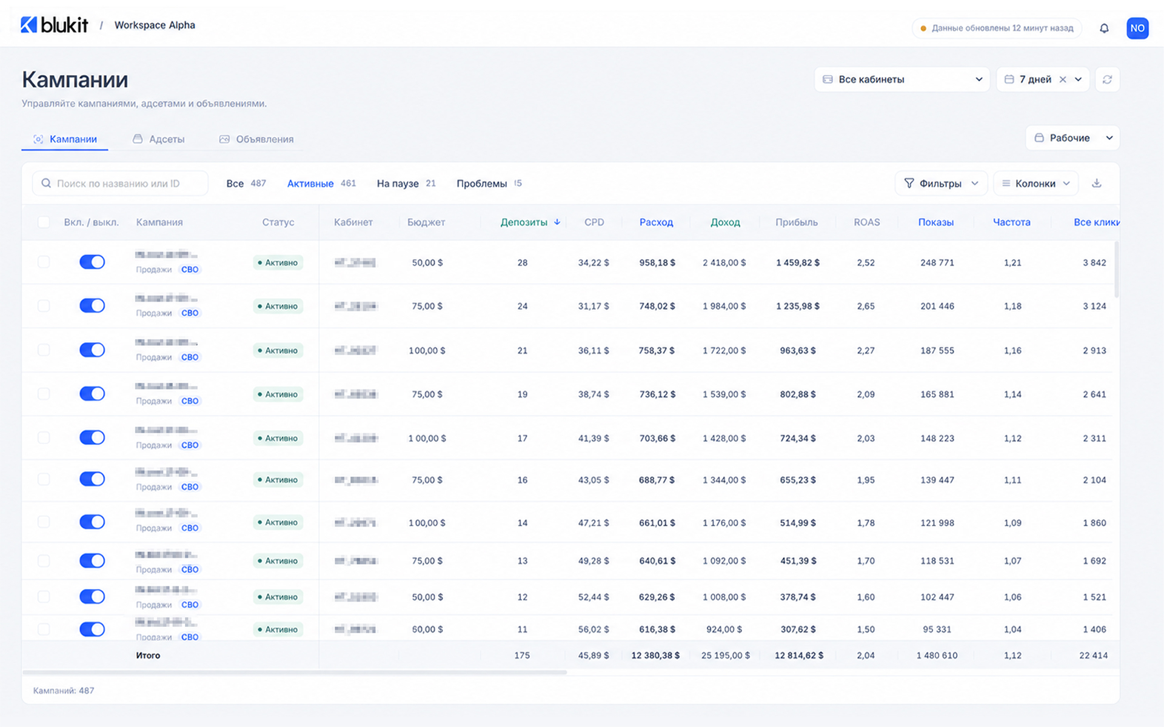Show the На паузе campaigns filter
This screenshot has width=1164, height=727.
406,183
